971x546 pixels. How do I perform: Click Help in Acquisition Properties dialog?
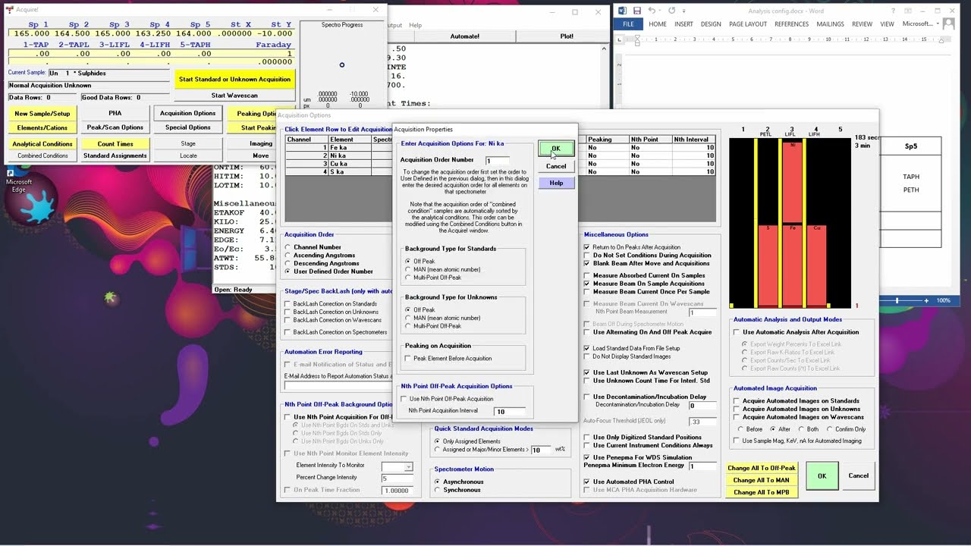[x=556, y=183]
